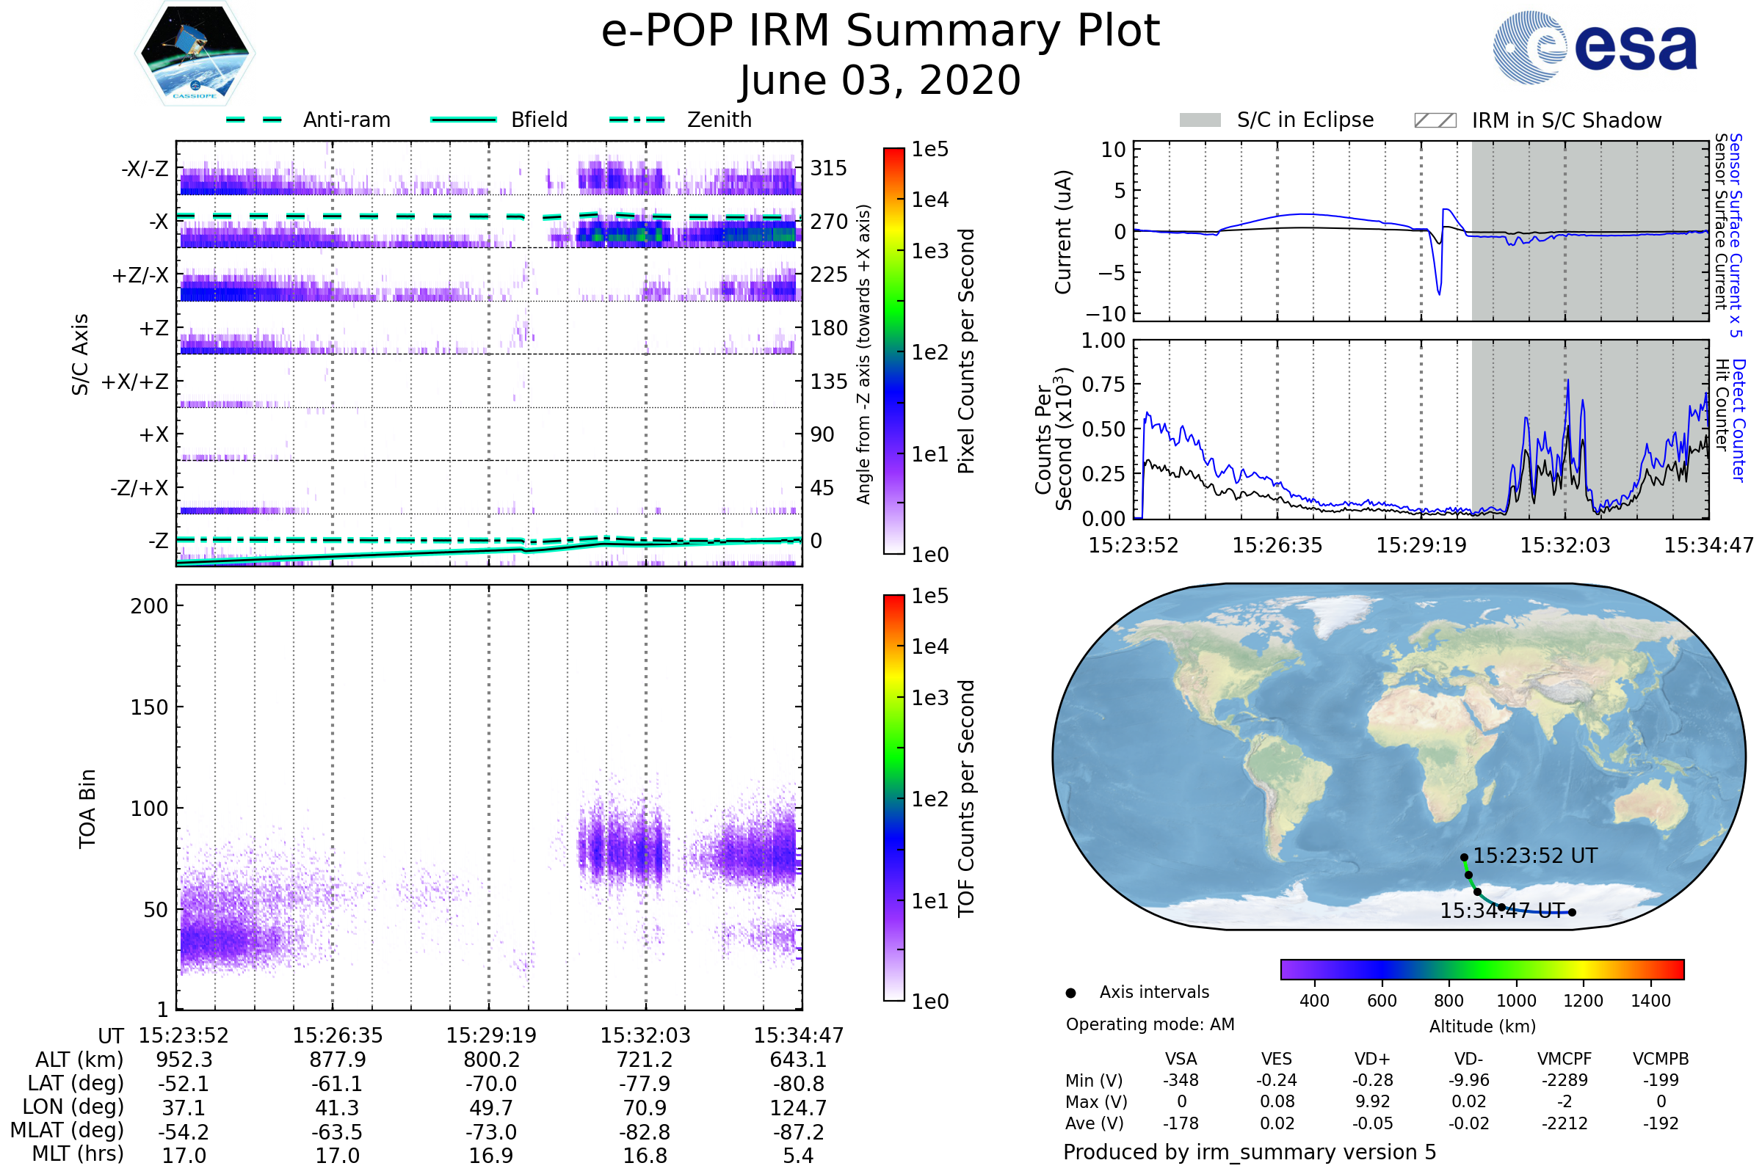The height and width of the screenshot is (1174, 1762).
Task: Click the Pixel Counts per Second colorbar
Action: click(893, 351)
